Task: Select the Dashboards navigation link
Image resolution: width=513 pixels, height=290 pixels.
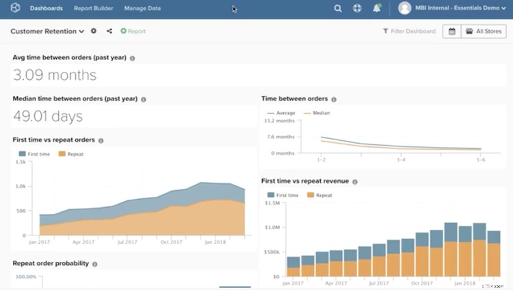Action: pos(47,9)
